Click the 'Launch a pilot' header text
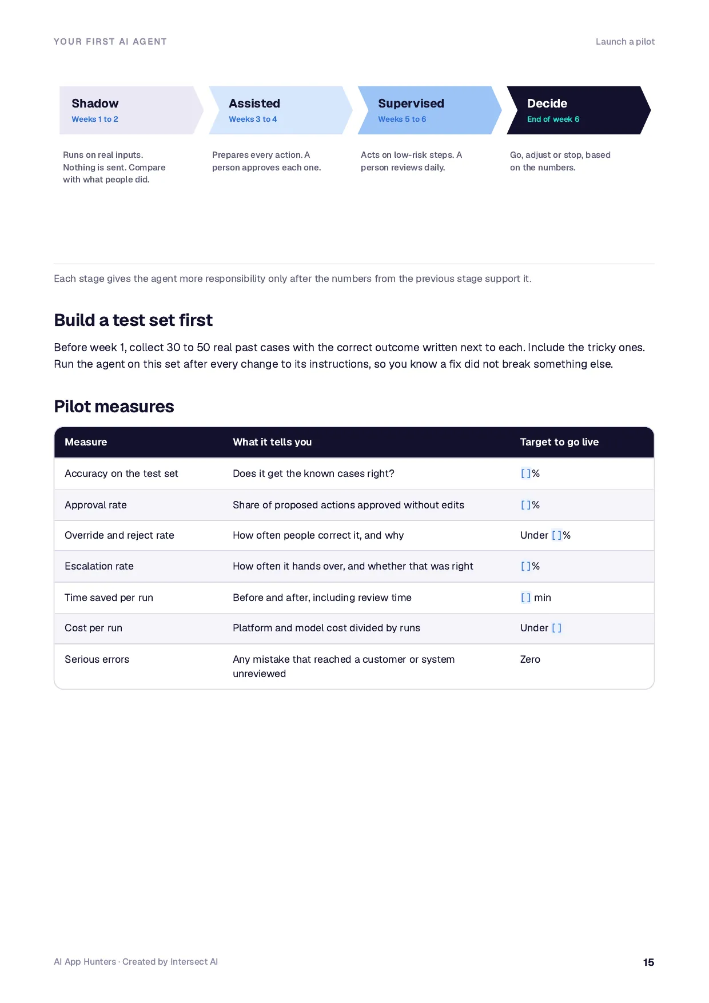This screenshot has width=709, height=1003. pyautogui.click(x=625, y=42)
